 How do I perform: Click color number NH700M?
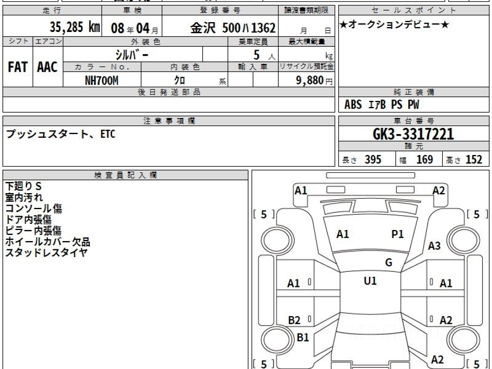coord(101,80)
